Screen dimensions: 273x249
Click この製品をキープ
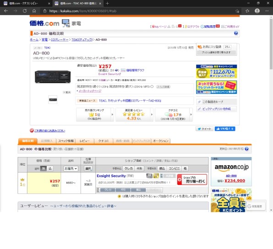(x=216, y=102)
